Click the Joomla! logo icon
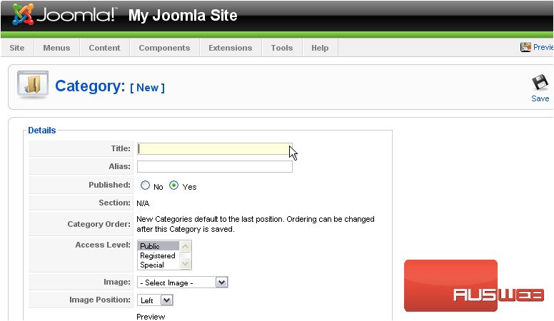The width and height of the screenshot is (554, 321). [23, 15]
